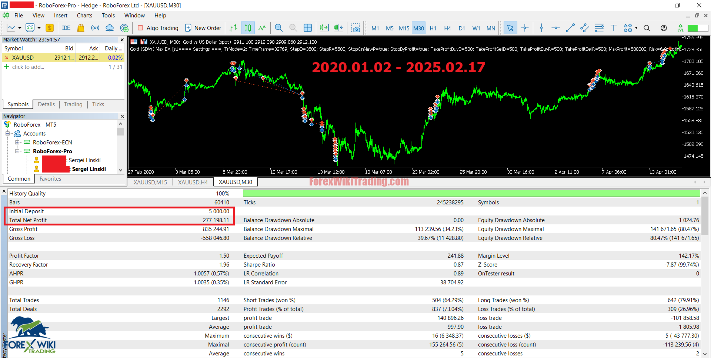The width and height of the screenshot is (711, 358).
Task: Open the Charts menu
Action: [84, 16]
